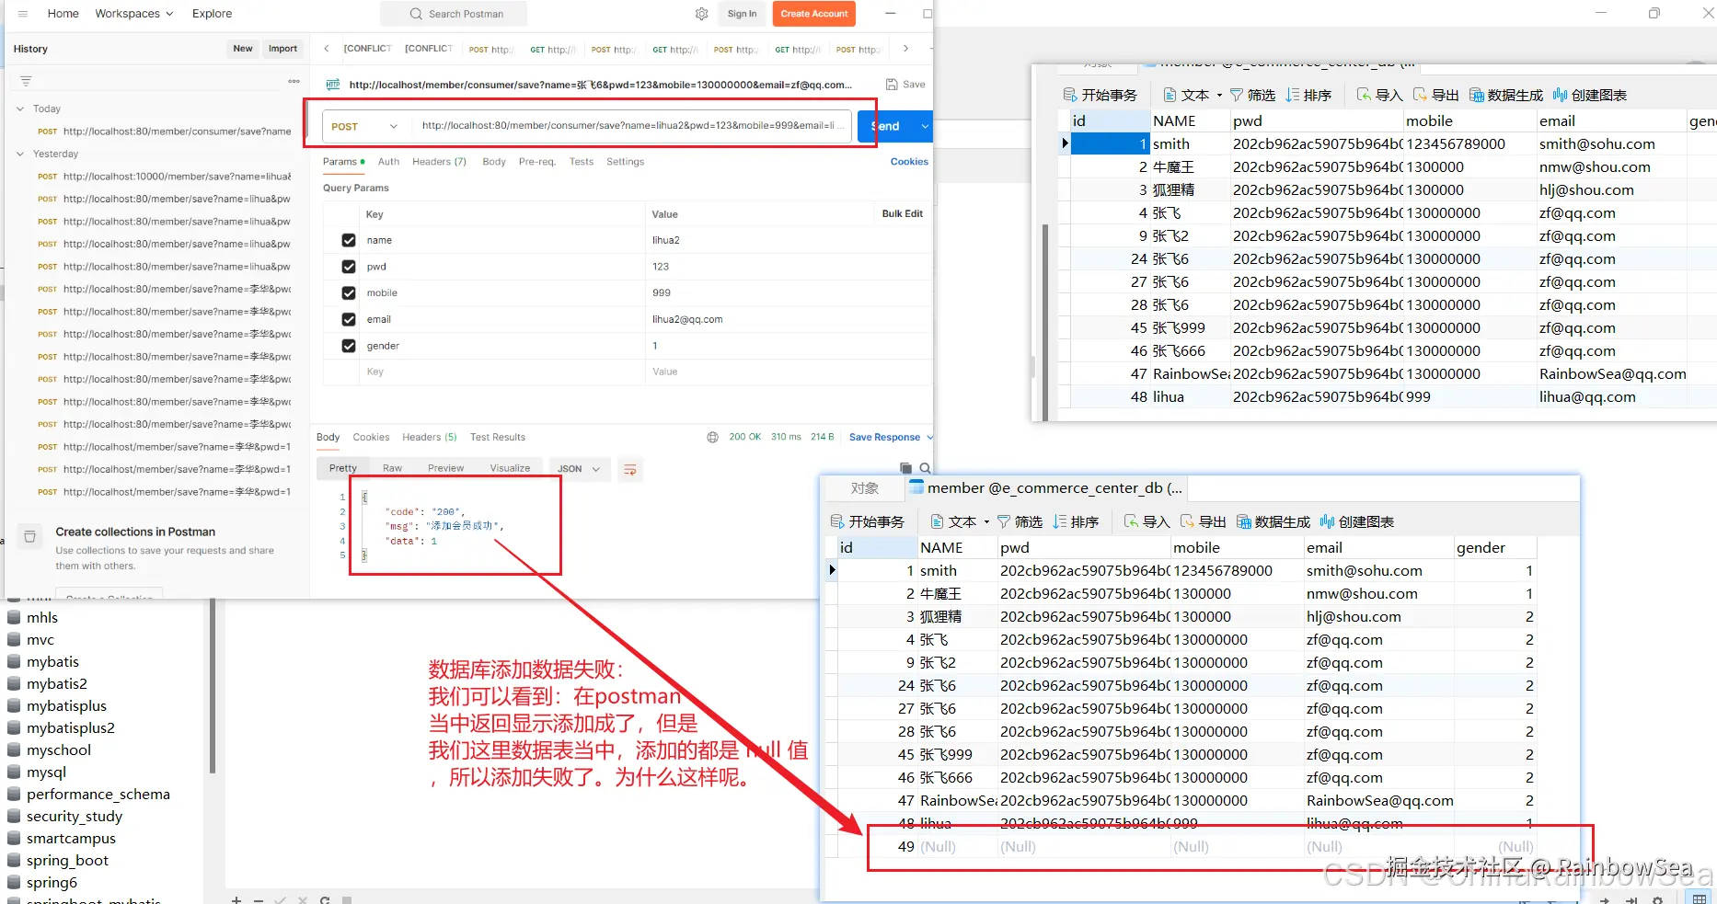The width and height of the screenshot is (1717, 904).
Task: Click the New button
Action: tap(243, 49)
